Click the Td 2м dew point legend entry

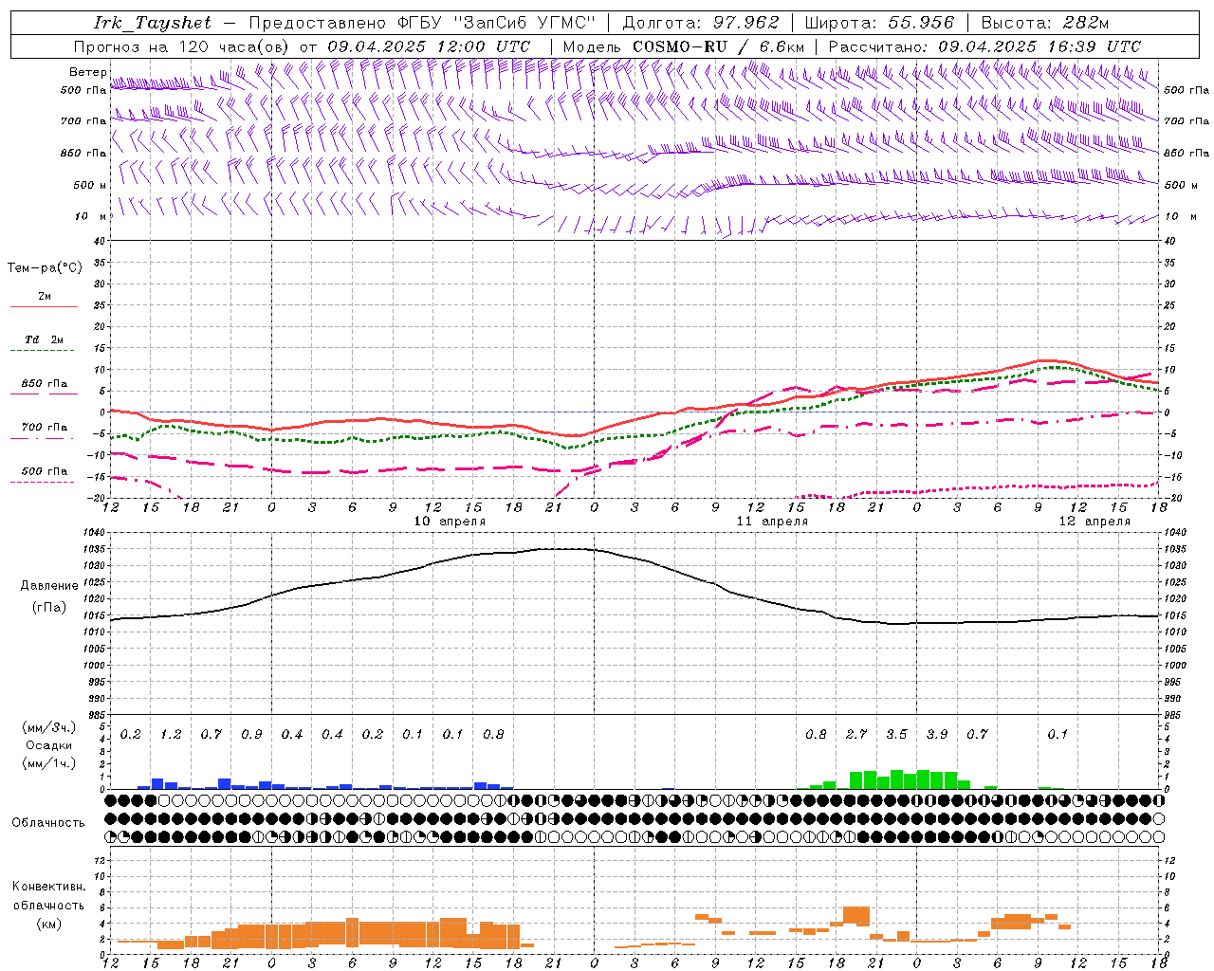45,339
